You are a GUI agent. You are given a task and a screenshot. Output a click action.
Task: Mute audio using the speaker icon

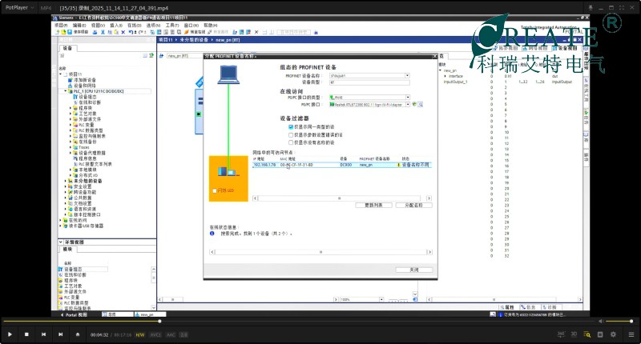601,321
